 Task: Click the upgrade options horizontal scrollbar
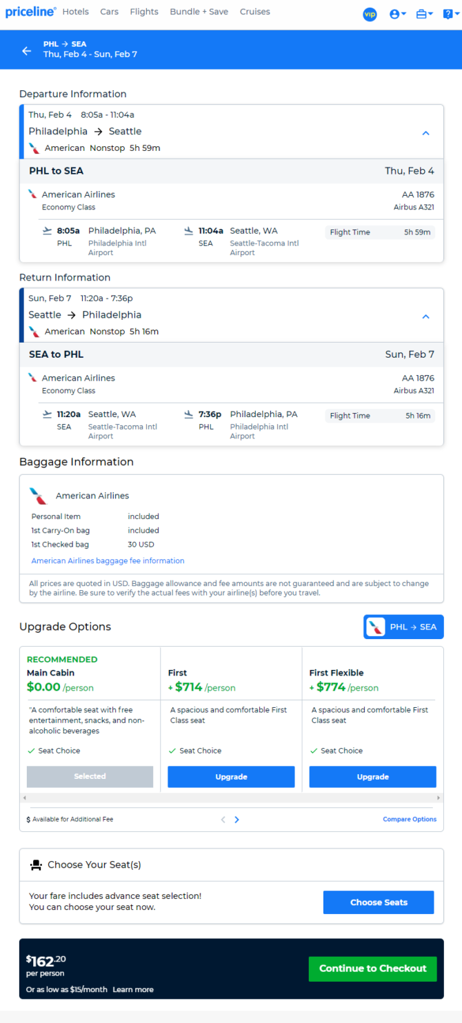pyautogui.click(x=232, y=798)
